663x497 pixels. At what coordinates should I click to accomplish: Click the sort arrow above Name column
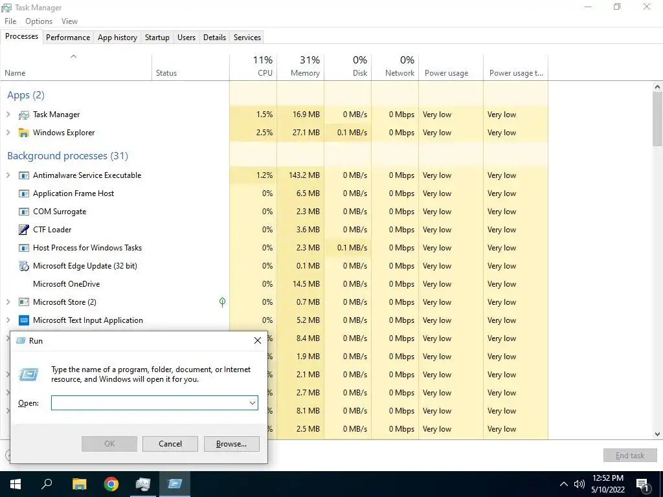[73, 56]
